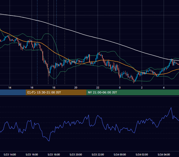Click the 5/23 18:00 date label

[54, 154]
